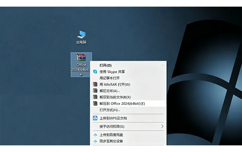Choose 上传到百度网盘 menu entry
Viewport: 242px width, 152px height.
pos(128,135)
